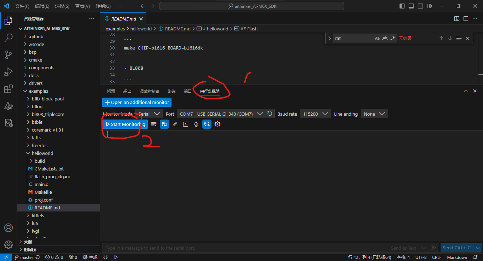Switch to the 调试控制台 panel tab

pyautogui.click(x=149, y=91)
